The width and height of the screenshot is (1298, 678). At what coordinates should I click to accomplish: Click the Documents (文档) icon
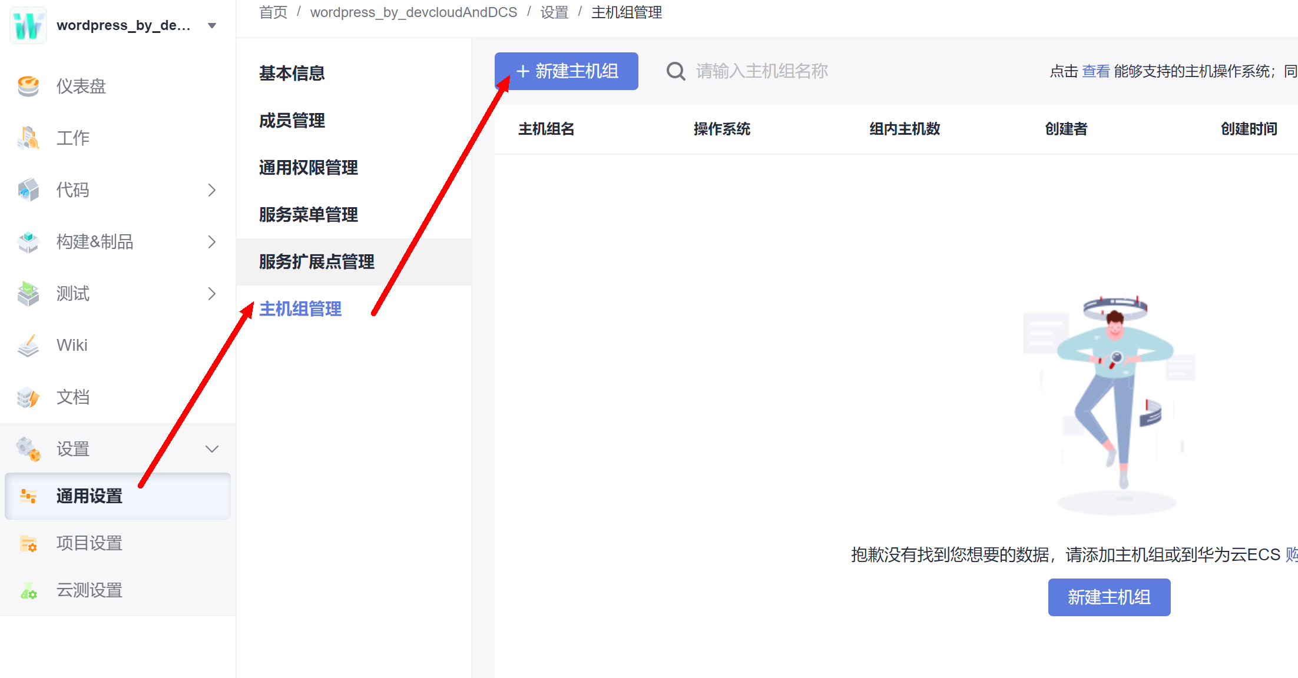(28, 397)
